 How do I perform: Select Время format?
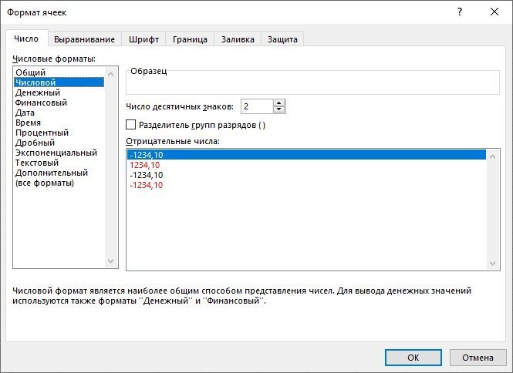click(59, 123)
